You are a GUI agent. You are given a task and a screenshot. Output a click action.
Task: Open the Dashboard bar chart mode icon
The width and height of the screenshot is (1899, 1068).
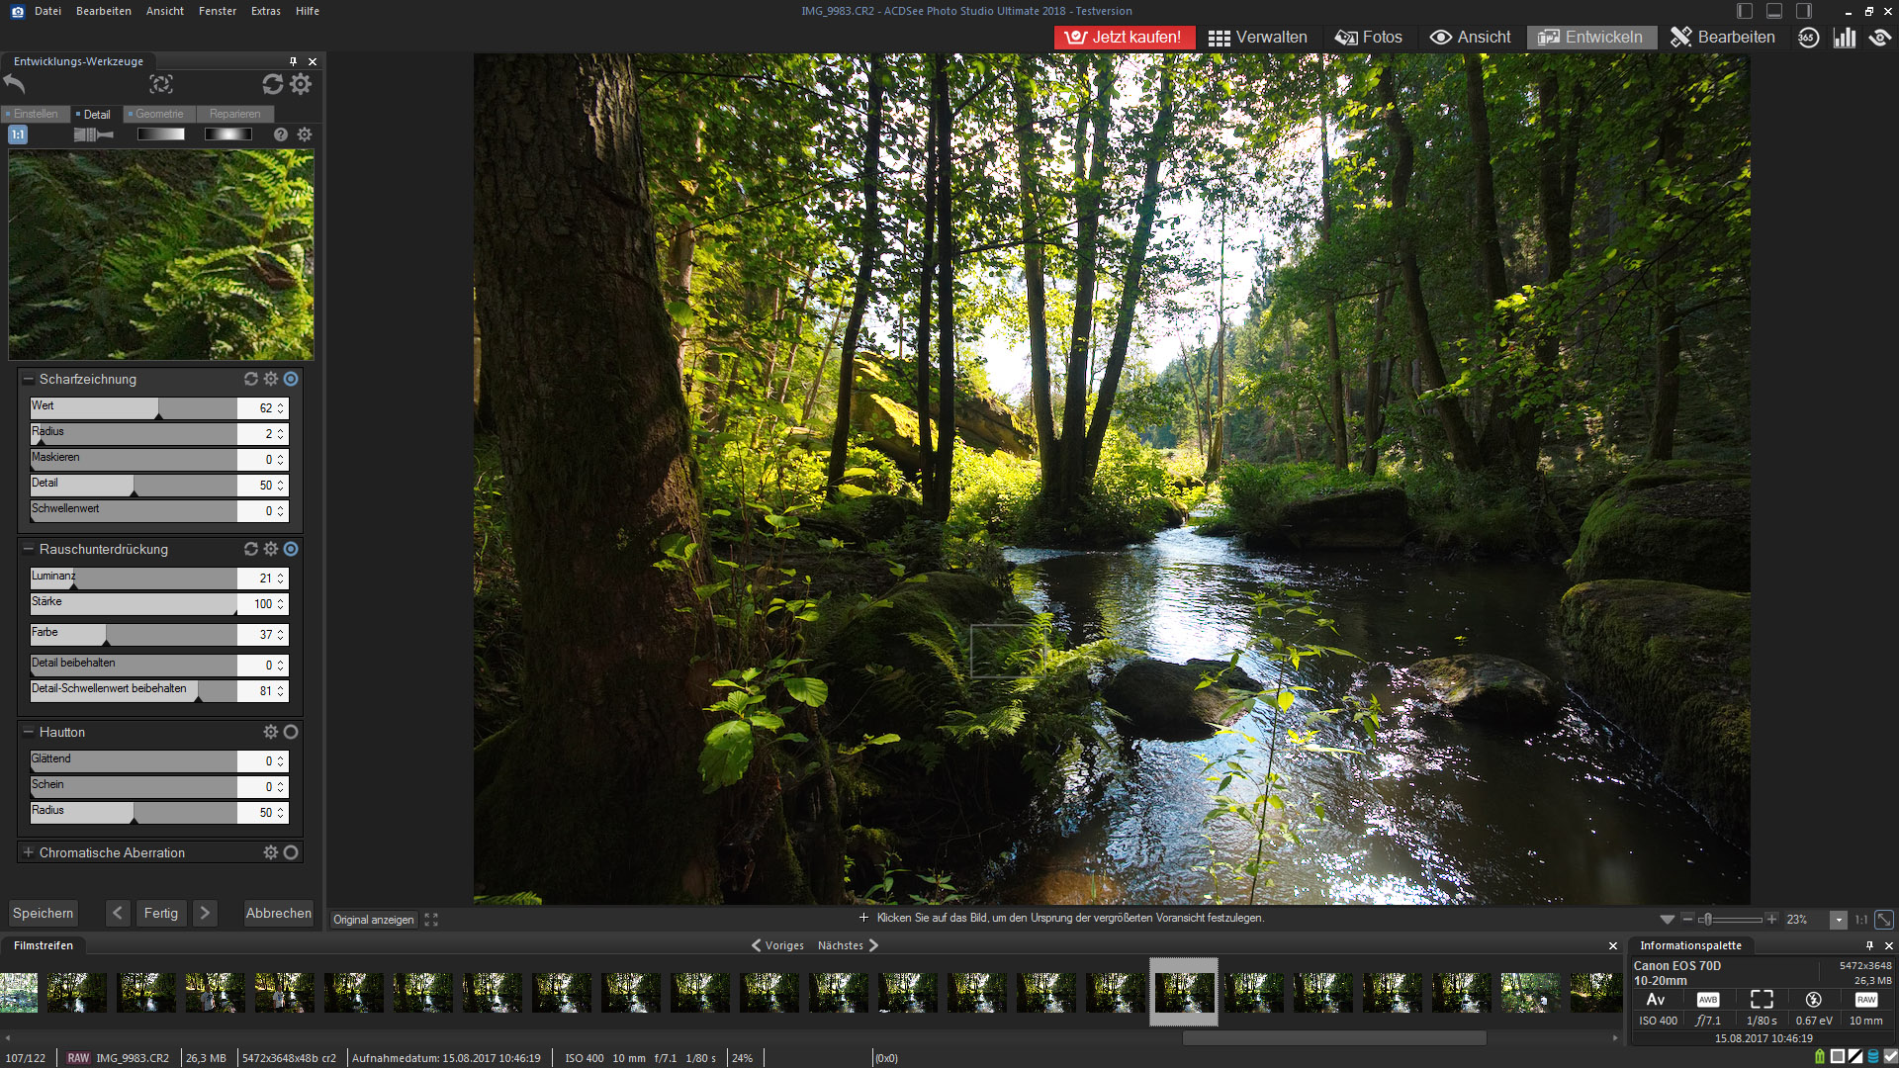coord(1845,38)
